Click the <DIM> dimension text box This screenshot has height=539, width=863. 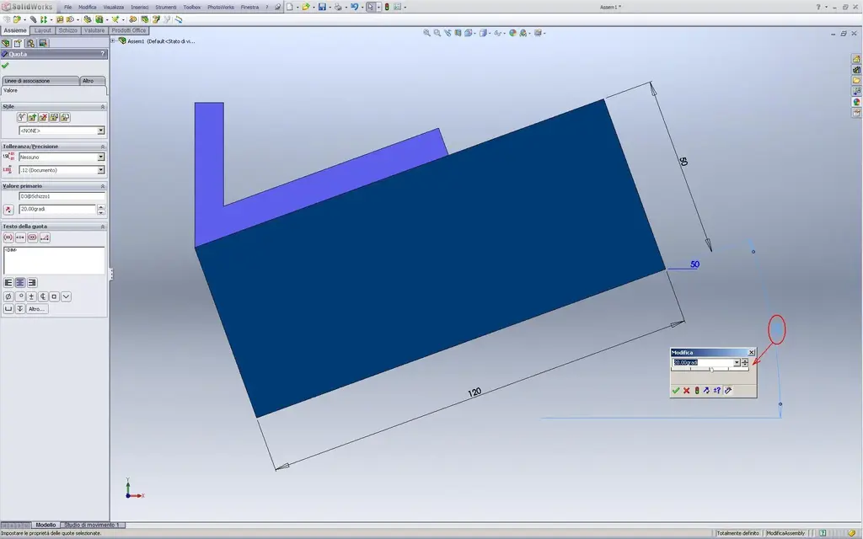(53, 260)
